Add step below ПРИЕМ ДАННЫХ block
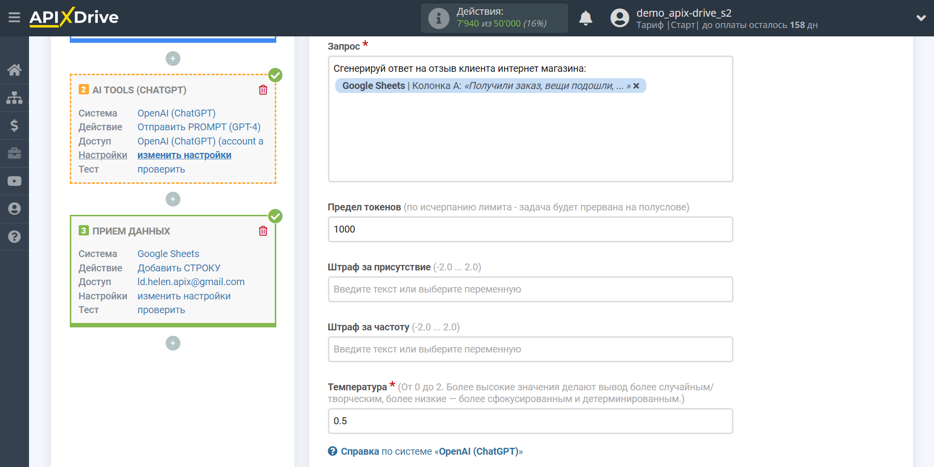This screenshot has width=934, height=467. click(173, 343)
